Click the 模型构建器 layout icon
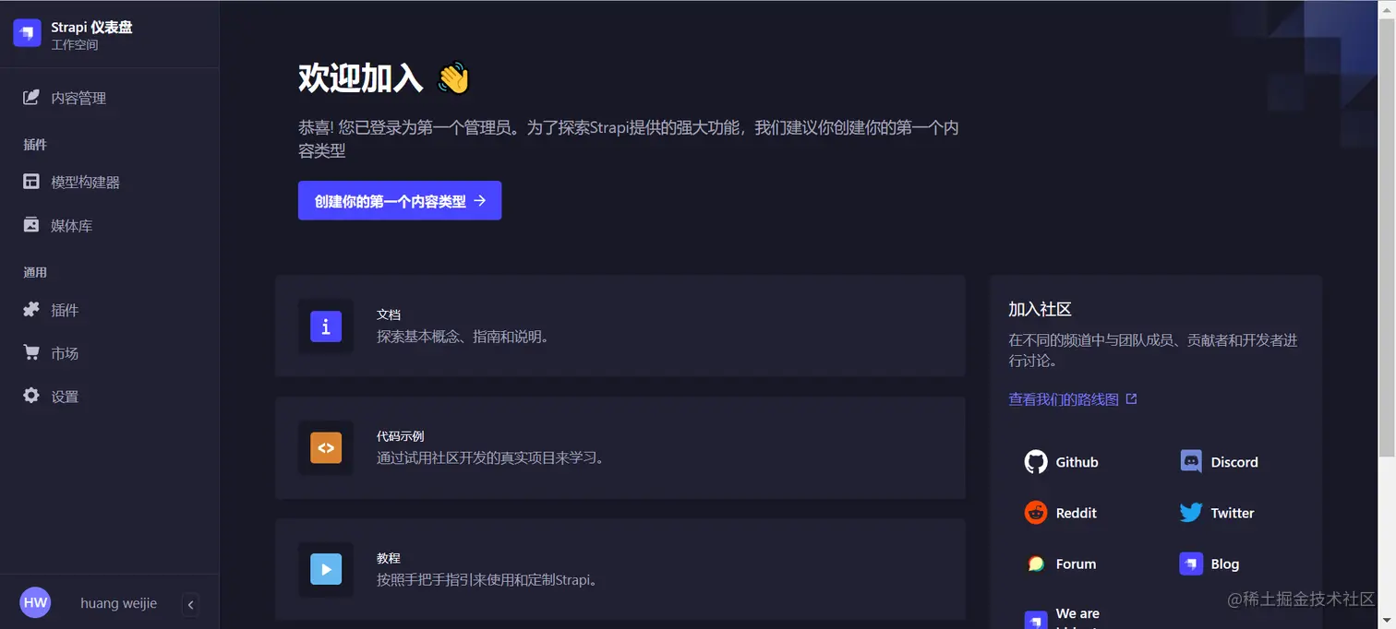The height and width of the screenshot is (629, 1396). click(x=31, y=182)
